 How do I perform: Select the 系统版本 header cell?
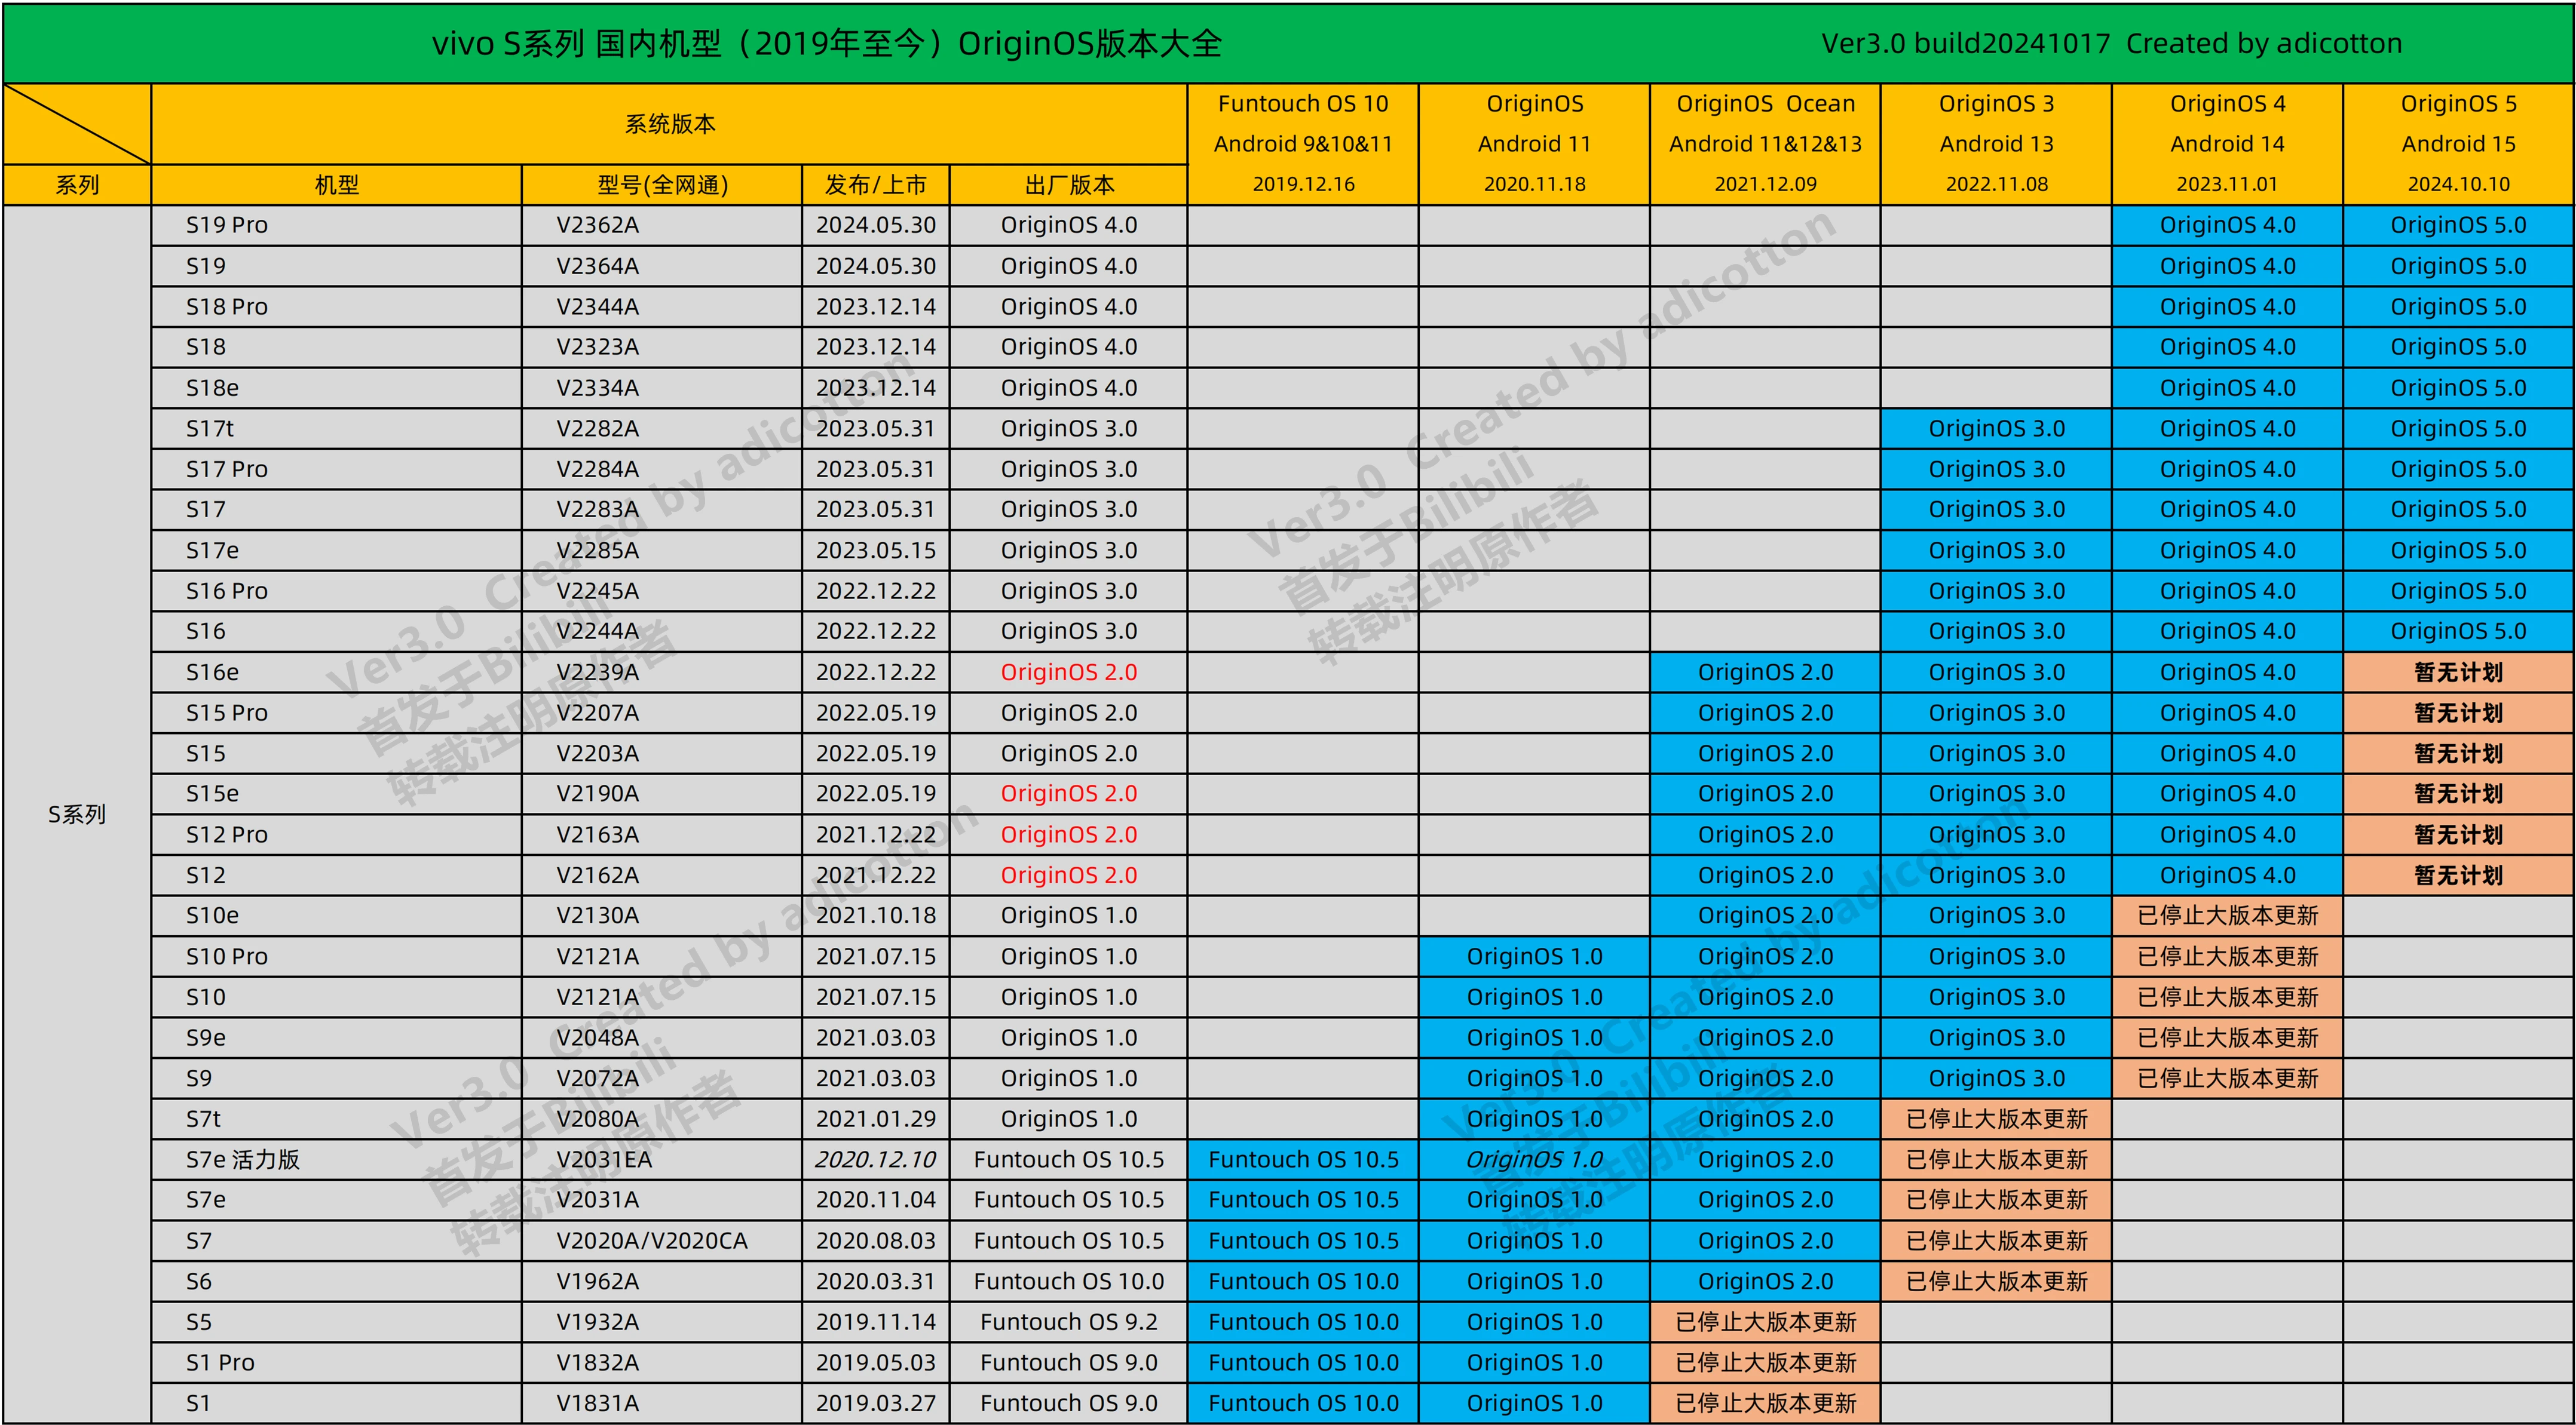tap(669, 124)
